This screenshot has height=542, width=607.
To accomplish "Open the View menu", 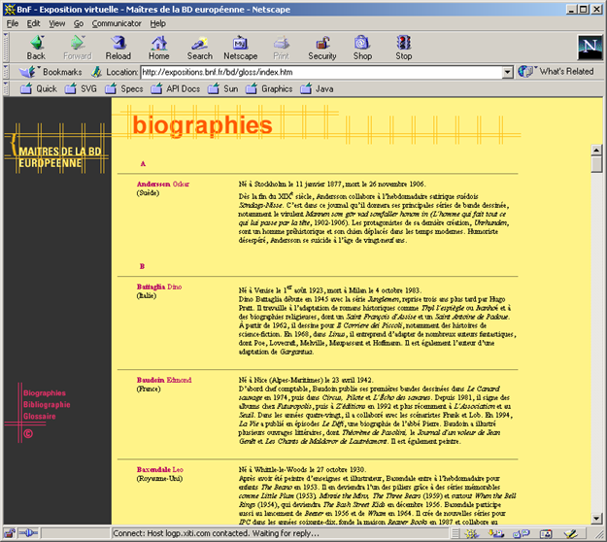I will pos(57,22).
